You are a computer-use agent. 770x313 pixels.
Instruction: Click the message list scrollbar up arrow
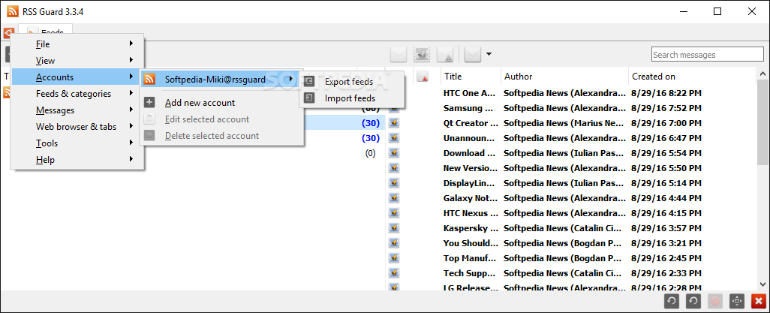(762, 74)
